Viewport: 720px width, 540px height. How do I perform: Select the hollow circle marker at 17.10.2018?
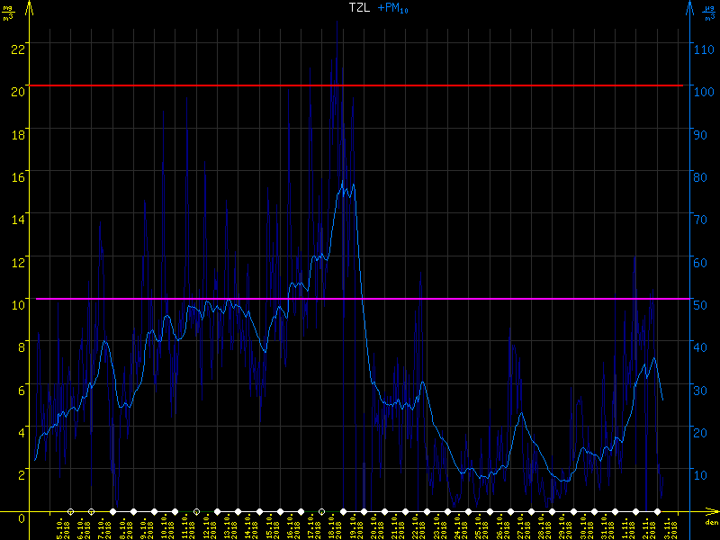[x=321, y=512]
